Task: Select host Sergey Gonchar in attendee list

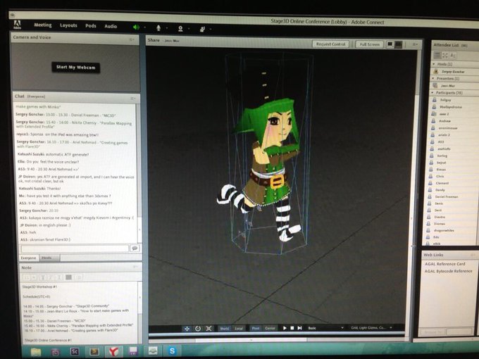Action: 454,71
